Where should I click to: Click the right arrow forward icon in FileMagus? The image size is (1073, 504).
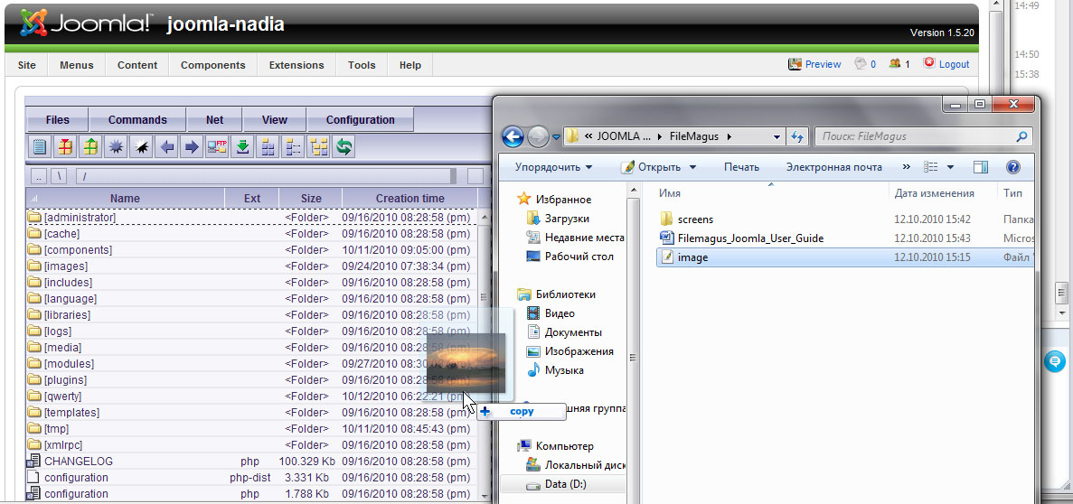(192, 147)
